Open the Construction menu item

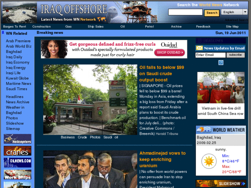(x=41, y=27)
